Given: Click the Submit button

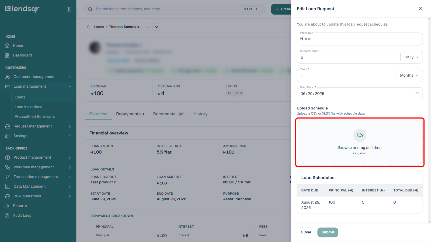Looking at the screenshot, I should pyautogui.click(x=328, y=232).
